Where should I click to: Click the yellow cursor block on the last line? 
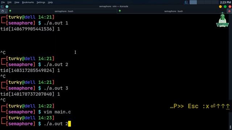pyautogui.click(x=70, y=124)
